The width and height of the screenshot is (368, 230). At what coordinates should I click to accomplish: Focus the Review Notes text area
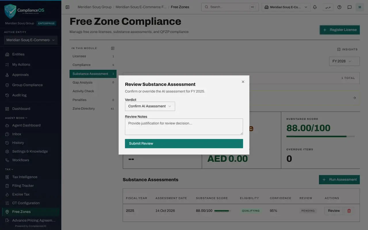[x=184, y=127]
